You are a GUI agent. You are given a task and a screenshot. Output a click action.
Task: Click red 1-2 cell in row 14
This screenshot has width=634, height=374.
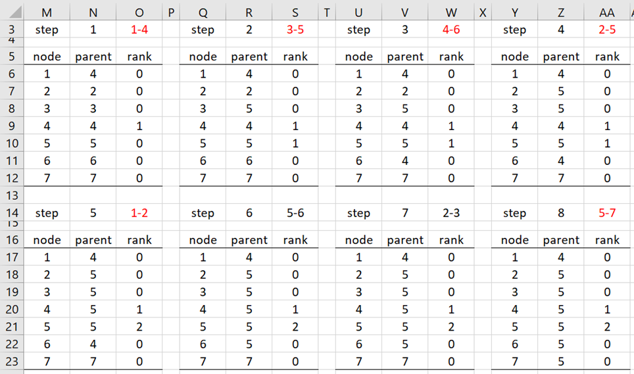139,213
